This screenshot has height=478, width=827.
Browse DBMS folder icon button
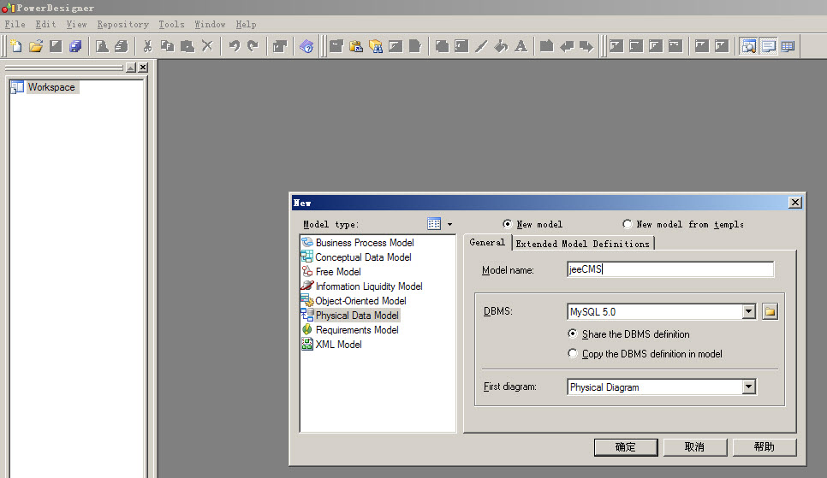coord(770,311)
